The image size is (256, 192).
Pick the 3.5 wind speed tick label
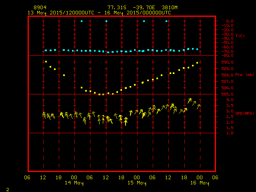[230, 106]
